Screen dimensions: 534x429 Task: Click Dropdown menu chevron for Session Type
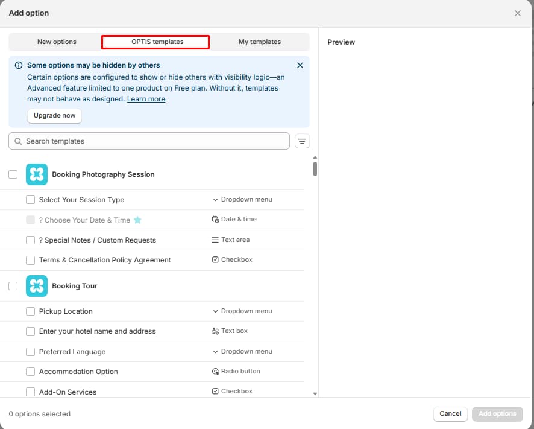[x=215, y=200]
